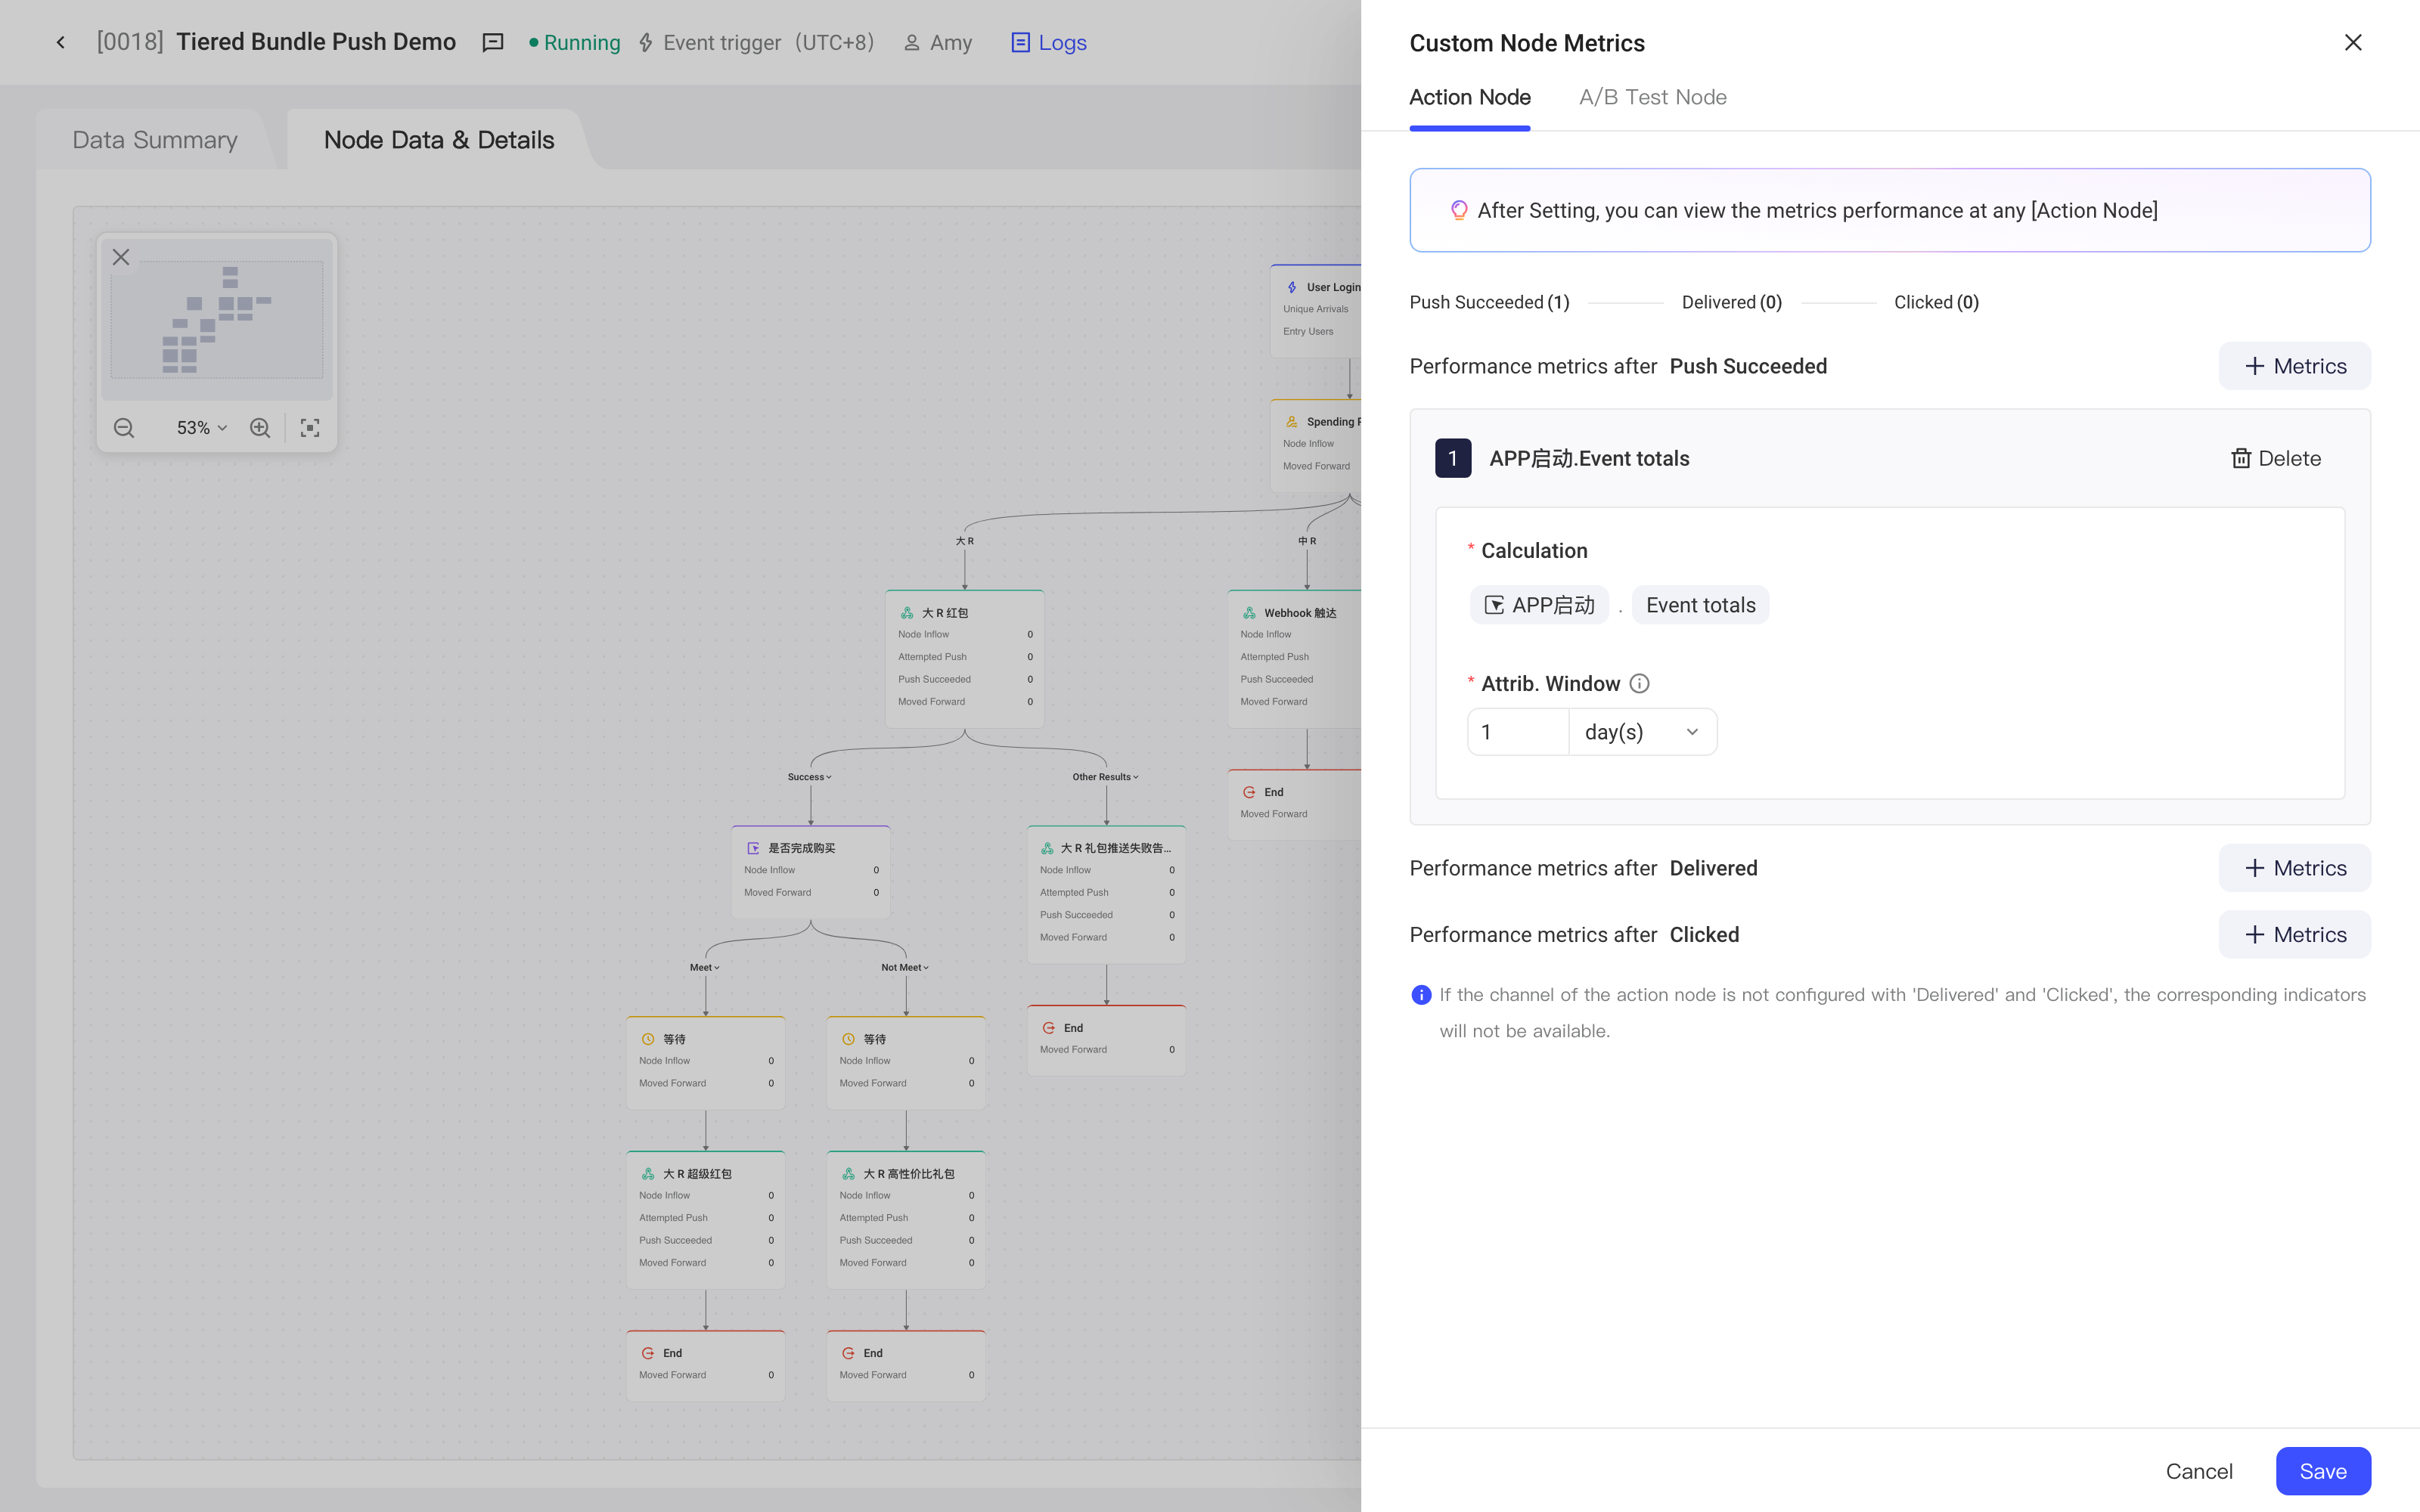Screen dimensions: 2420x1512
Task: Click the Delivered (0) step
Action: 1731,302
